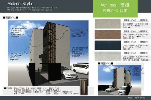Click the main south perspective building rendering
The height and width of the screenshot is (100, 151).
48,53
